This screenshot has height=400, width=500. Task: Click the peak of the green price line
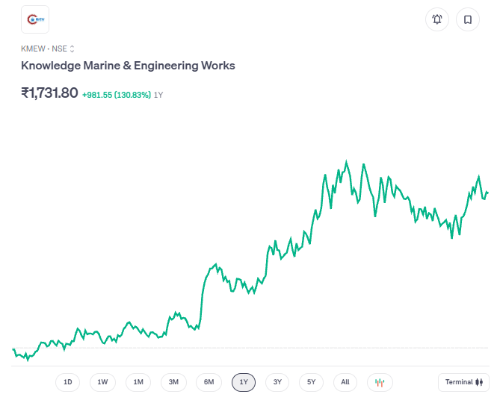(x=347, y=161)
